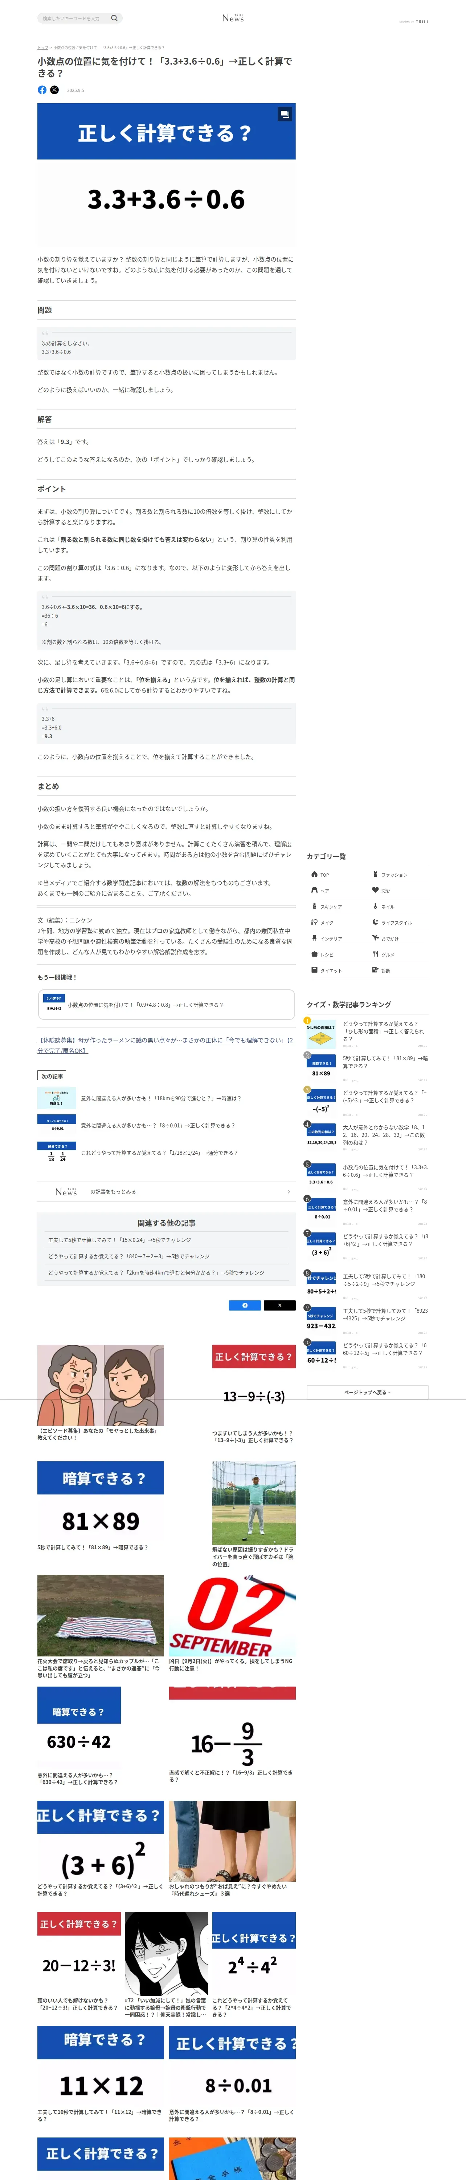This screenshot has height=2180, width=466.
Task: Open おでかけ category airplane icon
Action: coord(376,938)
